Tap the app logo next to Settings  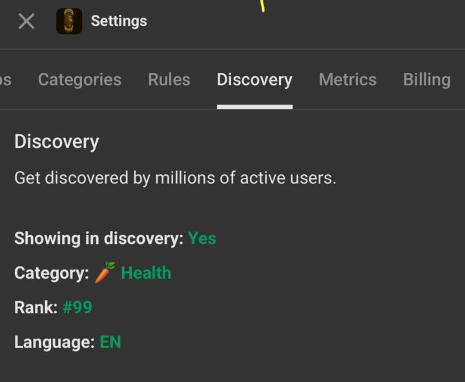69,21
